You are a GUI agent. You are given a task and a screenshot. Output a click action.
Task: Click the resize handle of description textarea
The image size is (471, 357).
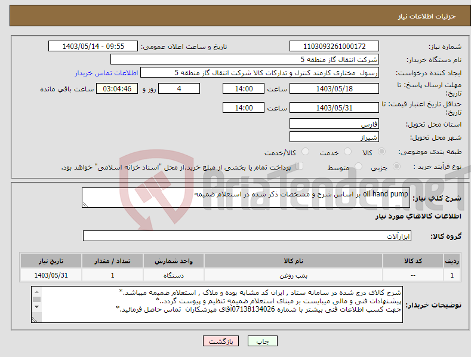(85, 204)
